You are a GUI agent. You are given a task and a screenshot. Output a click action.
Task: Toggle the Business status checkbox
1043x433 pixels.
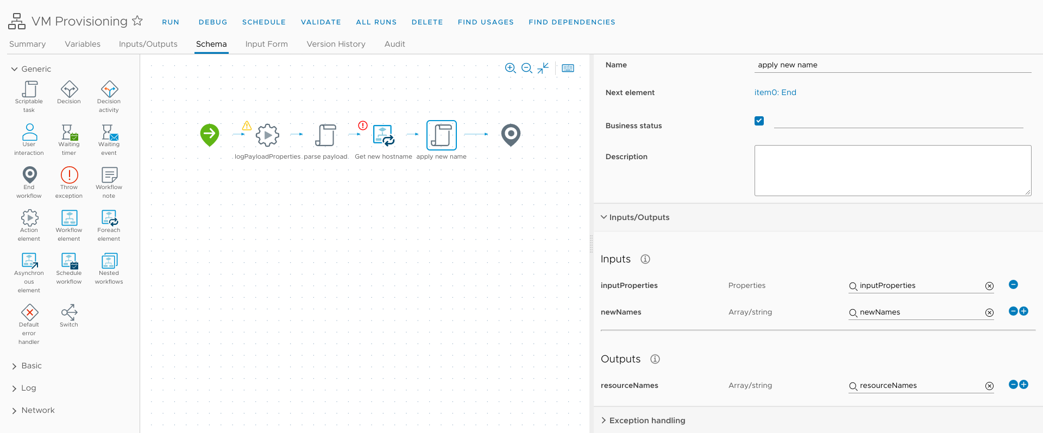(x=759, y=121)
